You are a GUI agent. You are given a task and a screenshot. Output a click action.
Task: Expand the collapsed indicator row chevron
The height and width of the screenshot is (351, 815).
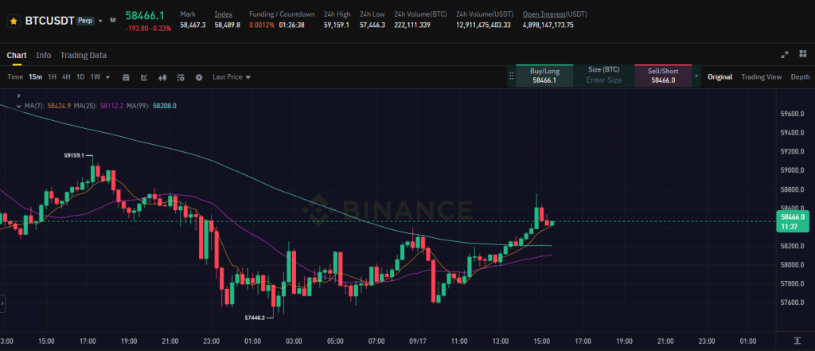click(x=19, y=96)
